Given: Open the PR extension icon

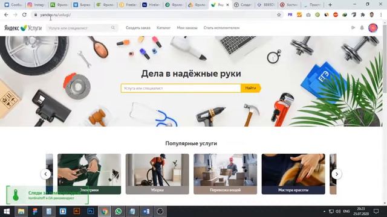Looking at the screenshot, I should point(290,14).
